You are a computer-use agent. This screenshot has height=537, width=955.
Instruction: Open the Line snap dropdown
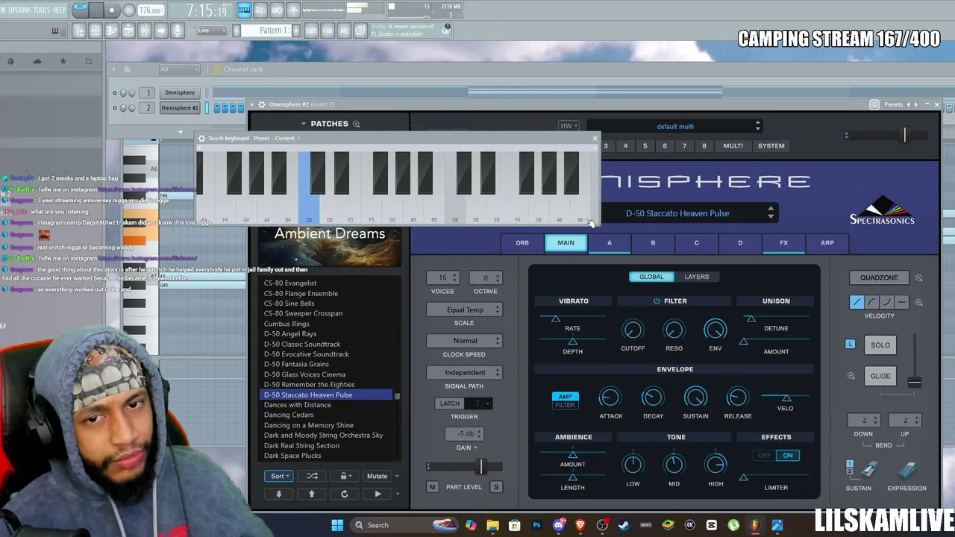pos(212,31)
